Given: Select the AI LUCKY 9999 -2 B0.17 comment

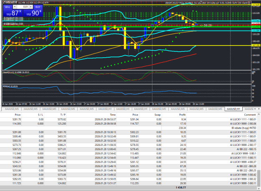Looking at the screenshot, I should pyautogui.click(x=243, y=145).
